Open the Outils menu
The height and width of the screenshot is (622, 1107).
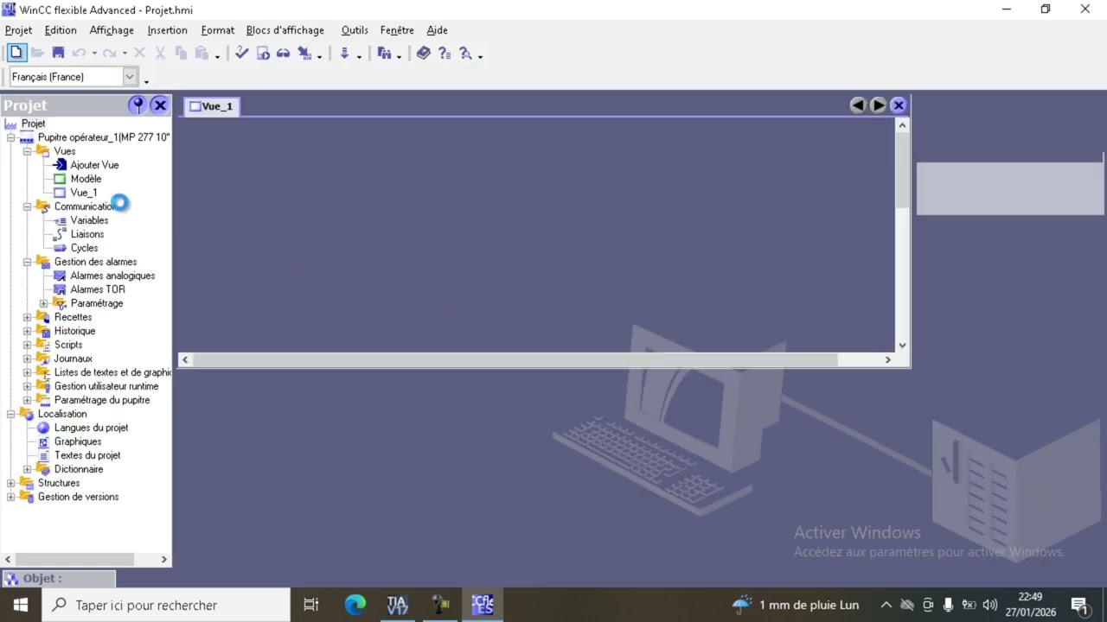click(355, 30)
